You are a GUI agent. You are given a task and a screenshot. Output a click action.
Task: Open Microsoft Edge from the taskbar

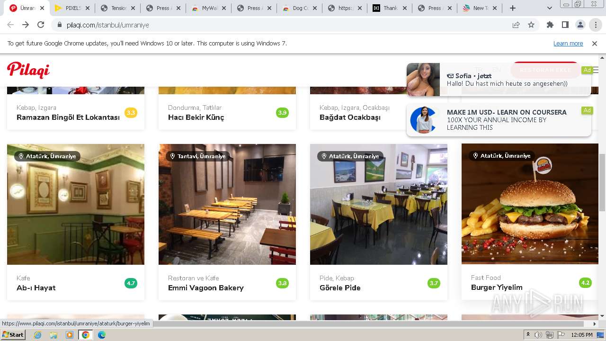point(101,335)
